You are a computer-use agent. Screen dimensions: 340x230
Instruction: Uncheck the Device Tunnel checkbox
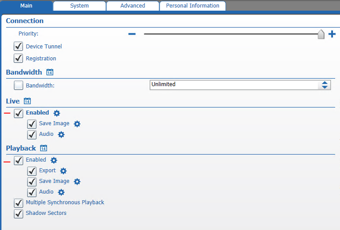[19, 47]
